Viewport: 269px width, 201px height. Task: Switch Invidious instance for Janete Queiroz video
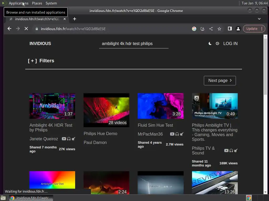coord(74,139)
